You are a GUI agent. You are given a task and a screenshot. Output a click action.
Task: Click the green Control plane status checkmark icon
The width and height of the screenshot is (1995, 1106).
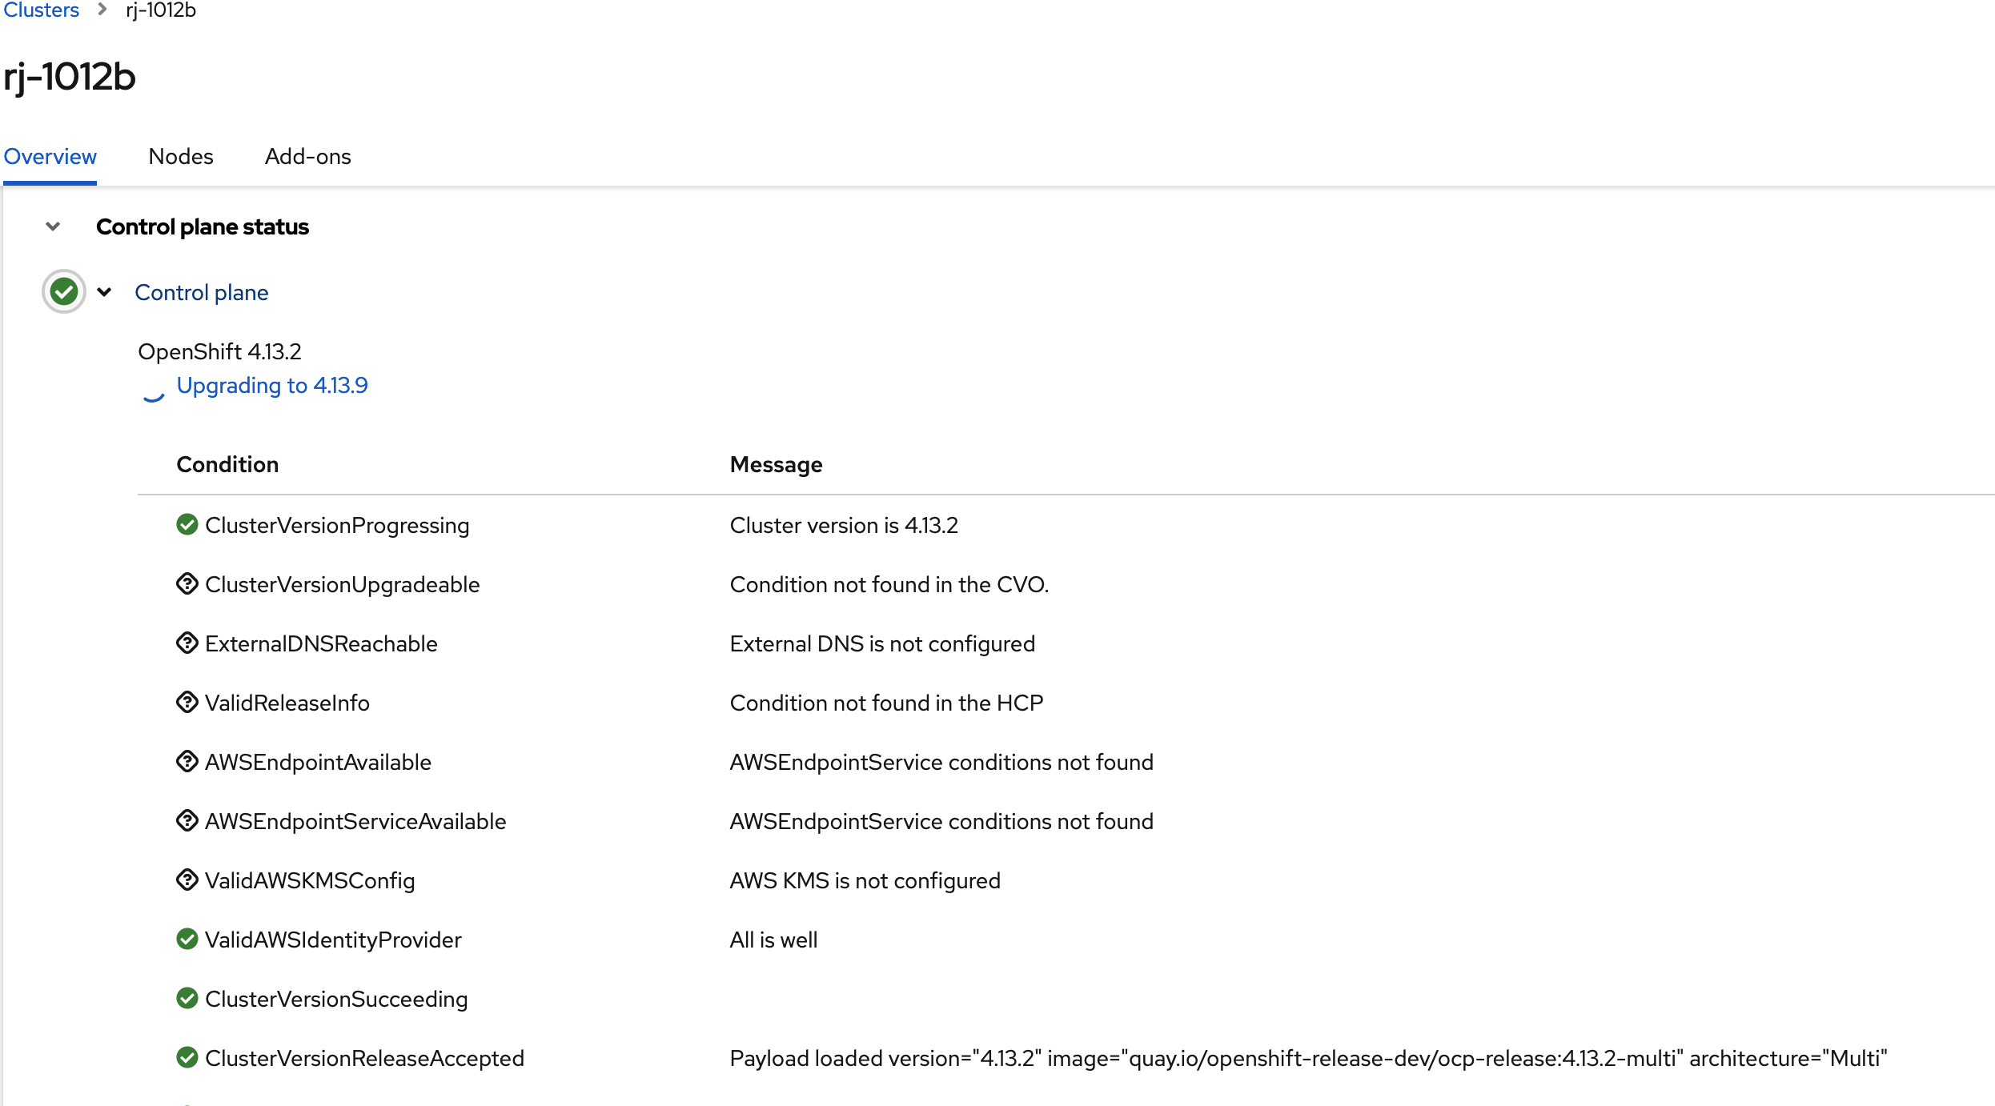[64, 292]
